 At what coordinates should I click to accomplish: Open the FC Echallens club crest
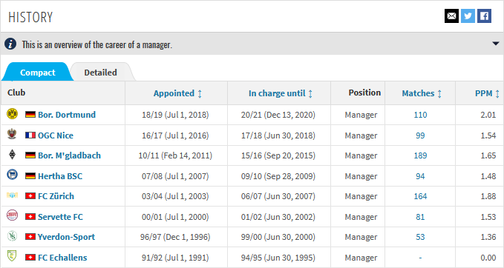point(12,256)
